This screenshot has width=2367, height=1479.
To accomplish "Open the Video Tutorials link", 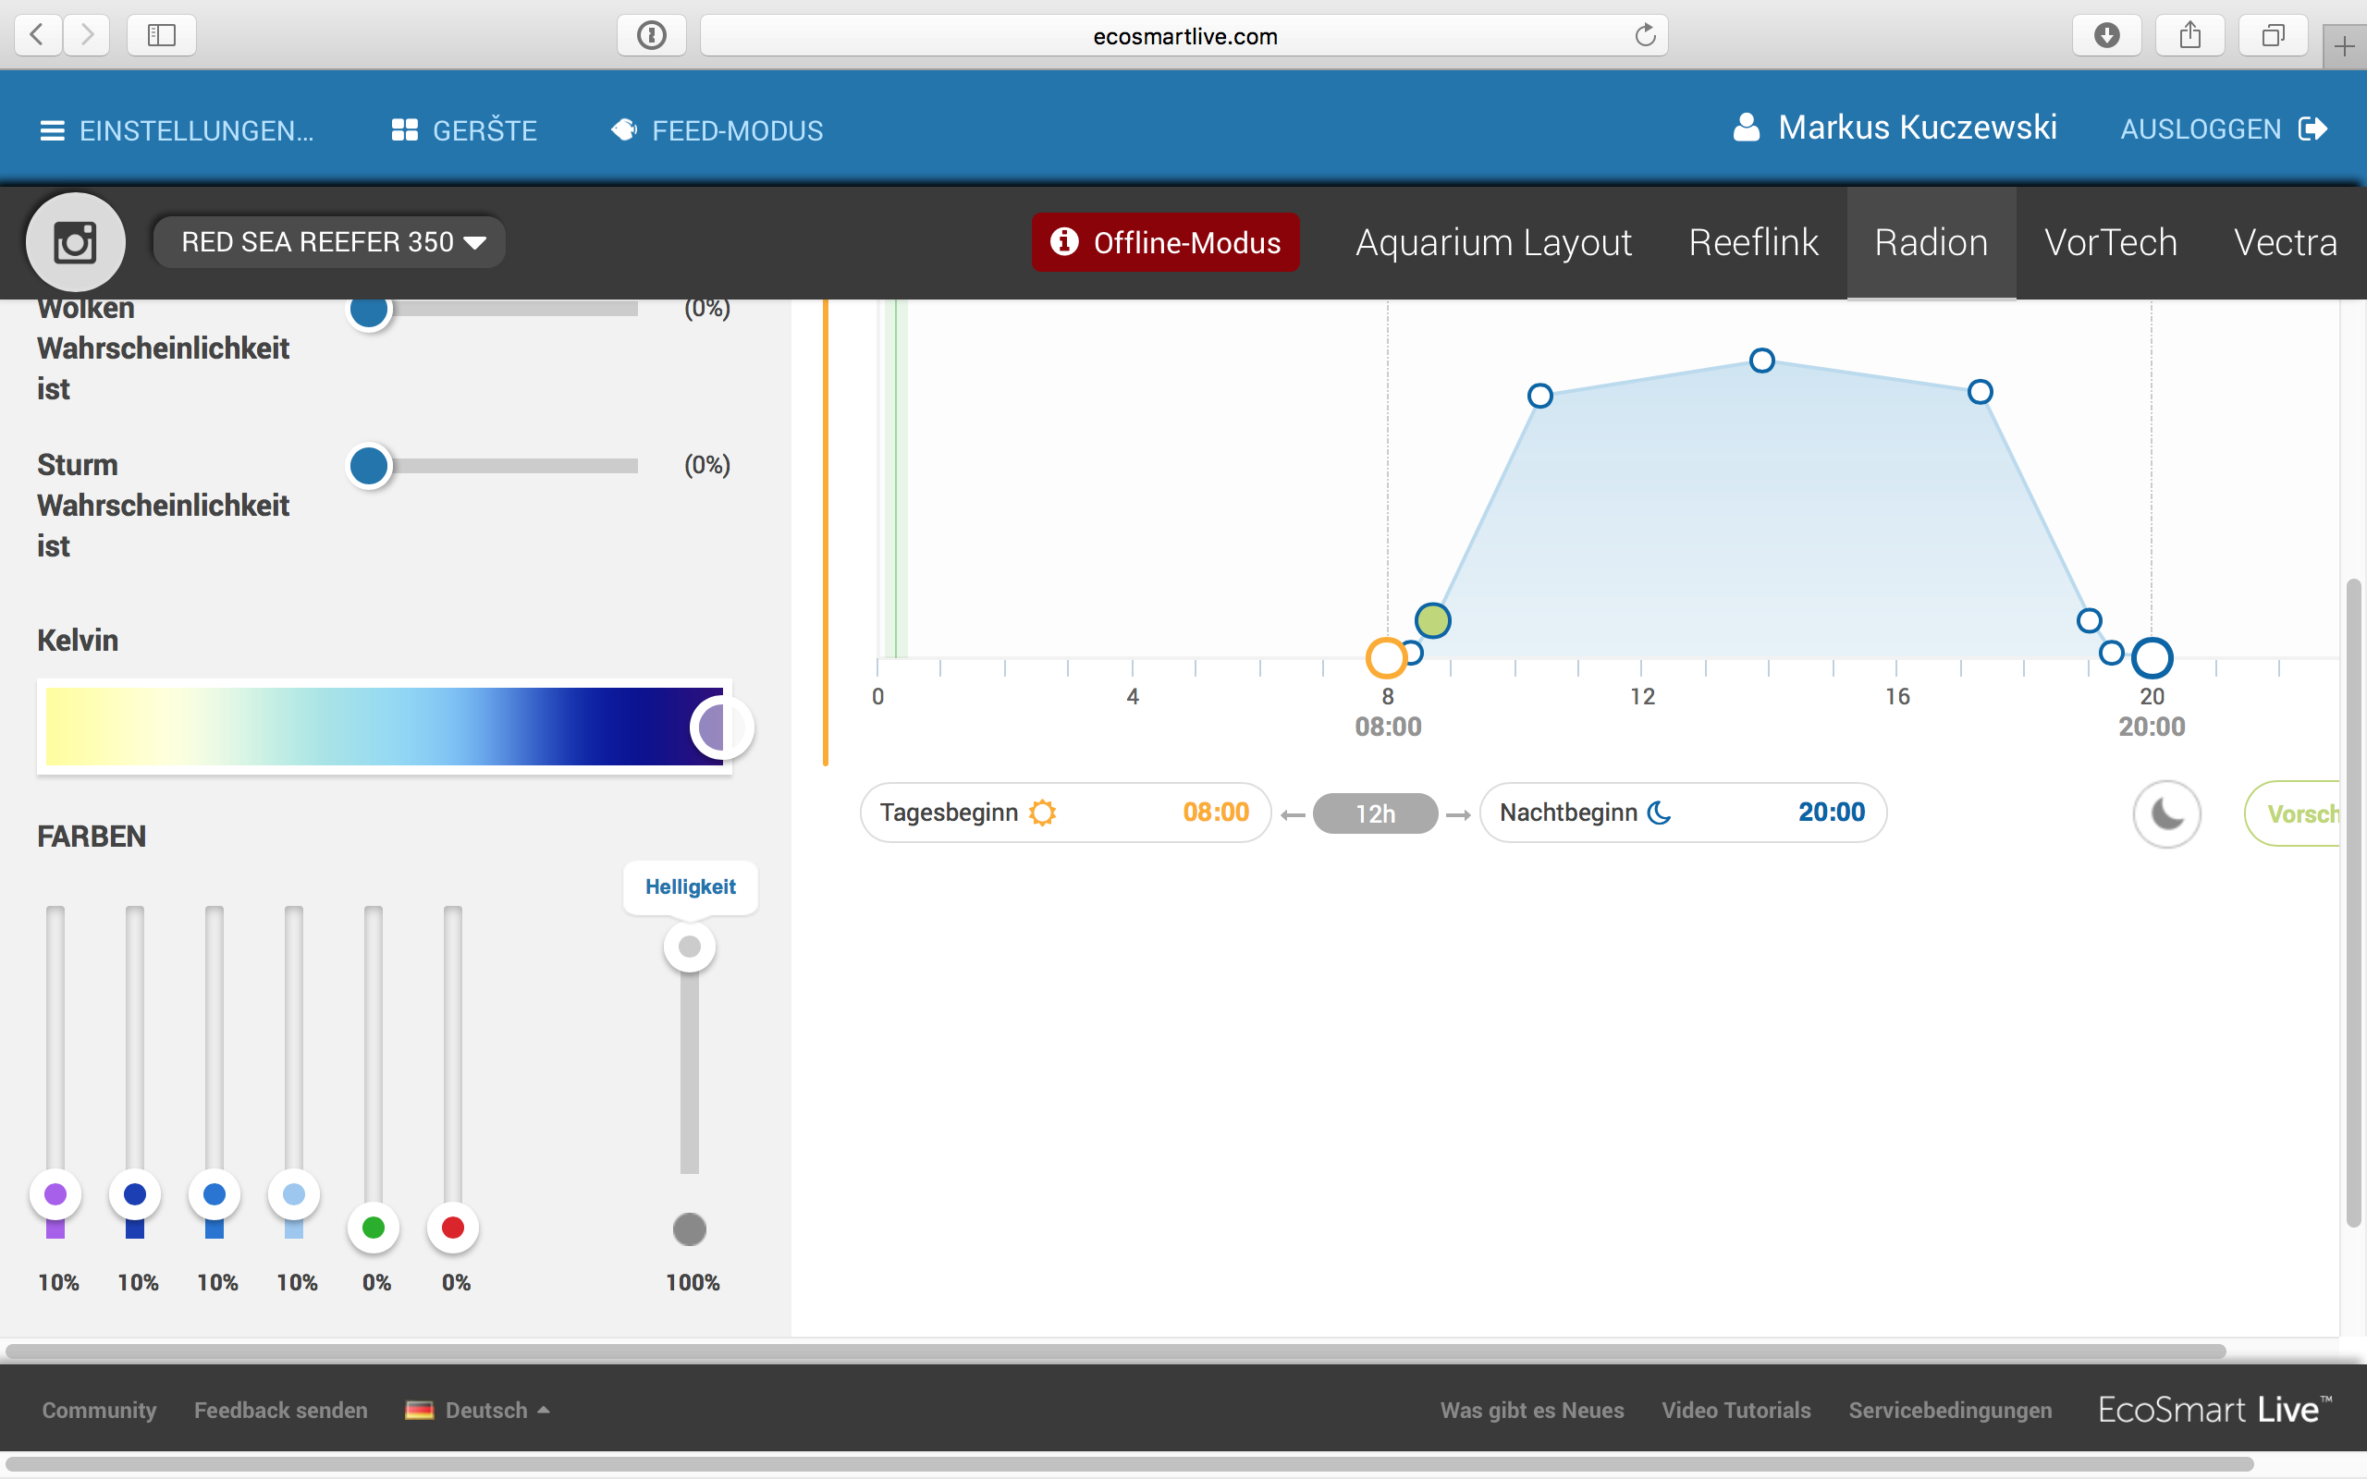I will pos(1735,1410).
